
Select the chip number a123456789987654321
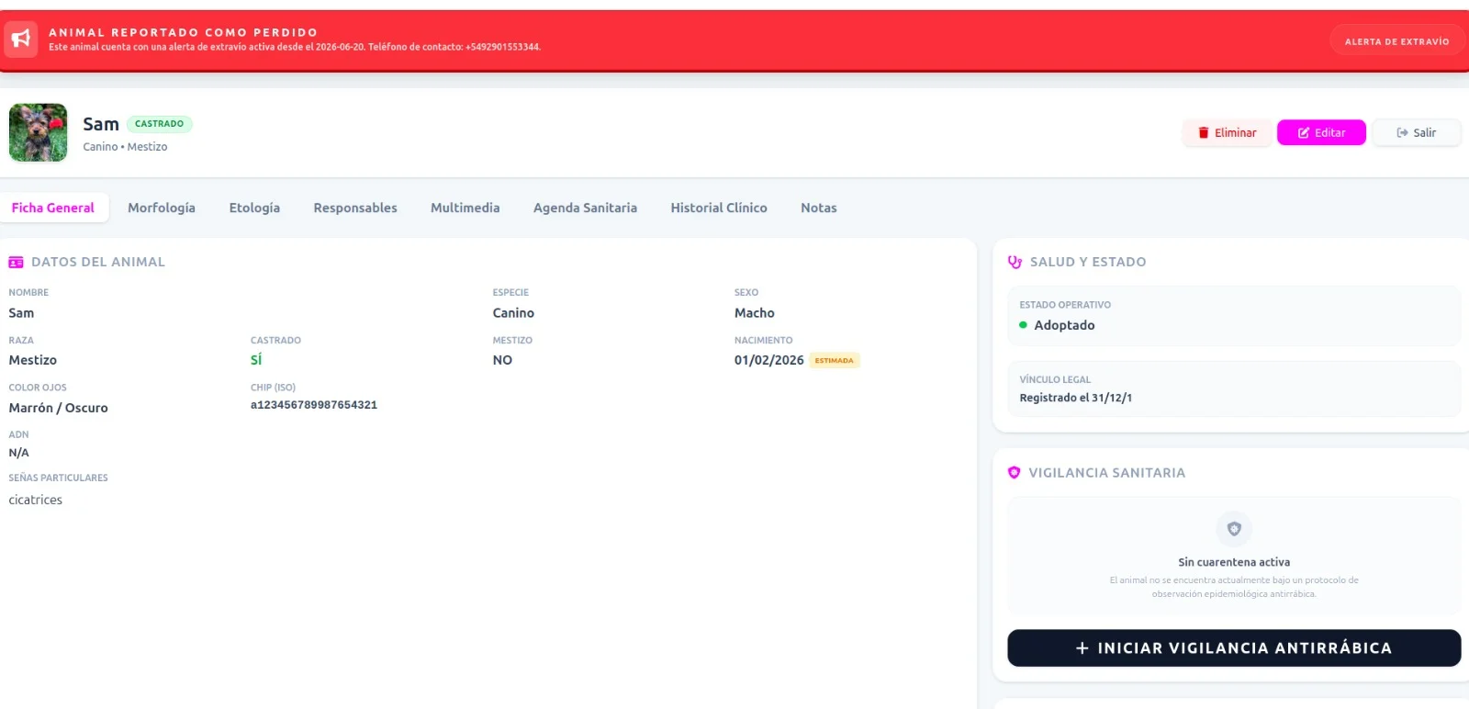(314, 405)
